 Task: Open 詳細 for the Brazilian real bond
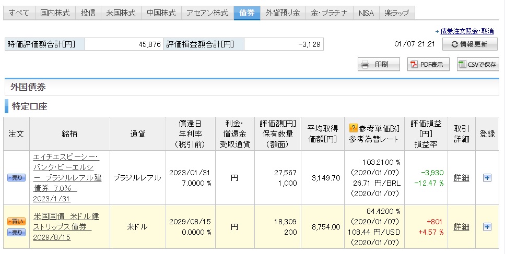(x=461, y=177)
